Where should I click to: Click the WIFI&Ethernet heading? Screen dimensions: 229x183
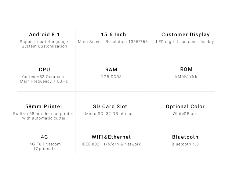(x=111, y=137)
